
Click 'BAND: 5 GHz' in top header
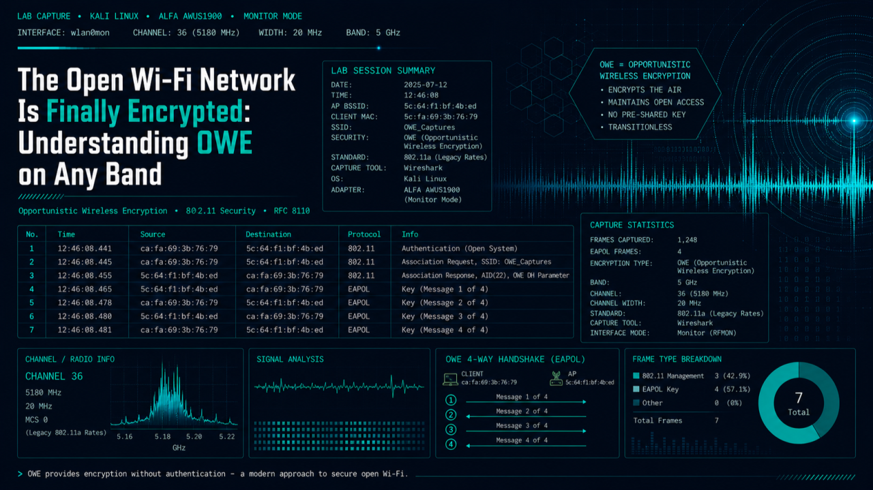(374, 33)
